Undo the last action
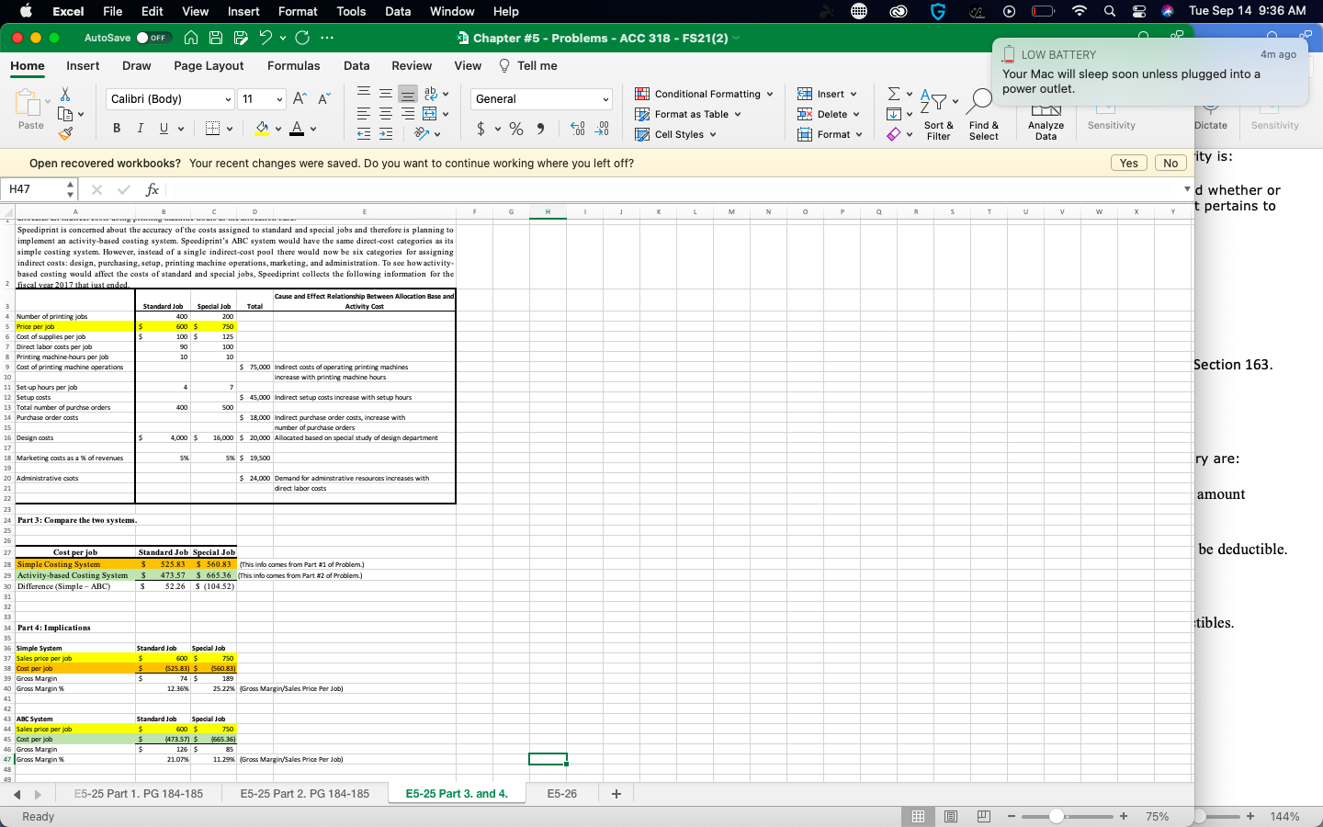1323x827 pixels. coord(266,38)
